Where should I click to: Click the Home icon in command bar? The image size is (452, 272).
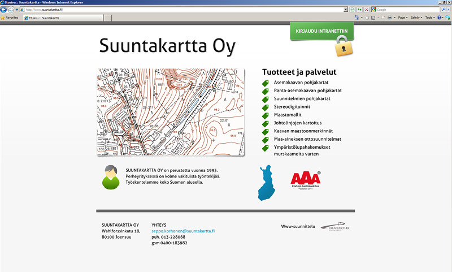[x=357, y=18]
